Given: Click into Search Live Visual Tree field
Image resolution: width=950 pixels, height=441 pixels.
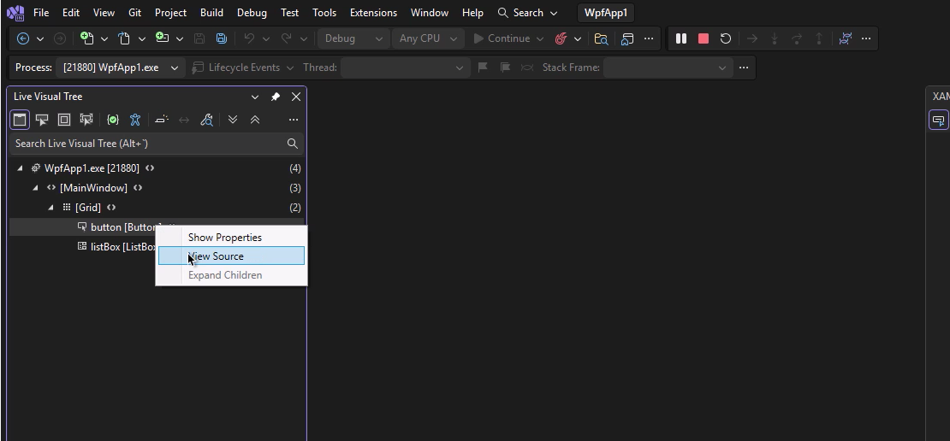Looking at the screenshot, I should coord(157,144).
